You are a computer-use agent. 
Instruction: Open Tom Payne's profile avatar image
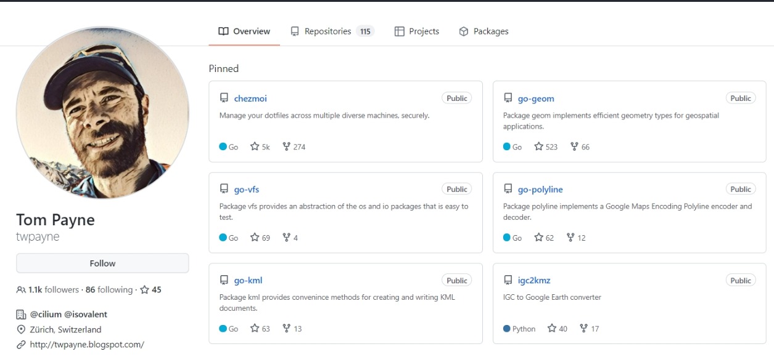click(x=102, y=112)
